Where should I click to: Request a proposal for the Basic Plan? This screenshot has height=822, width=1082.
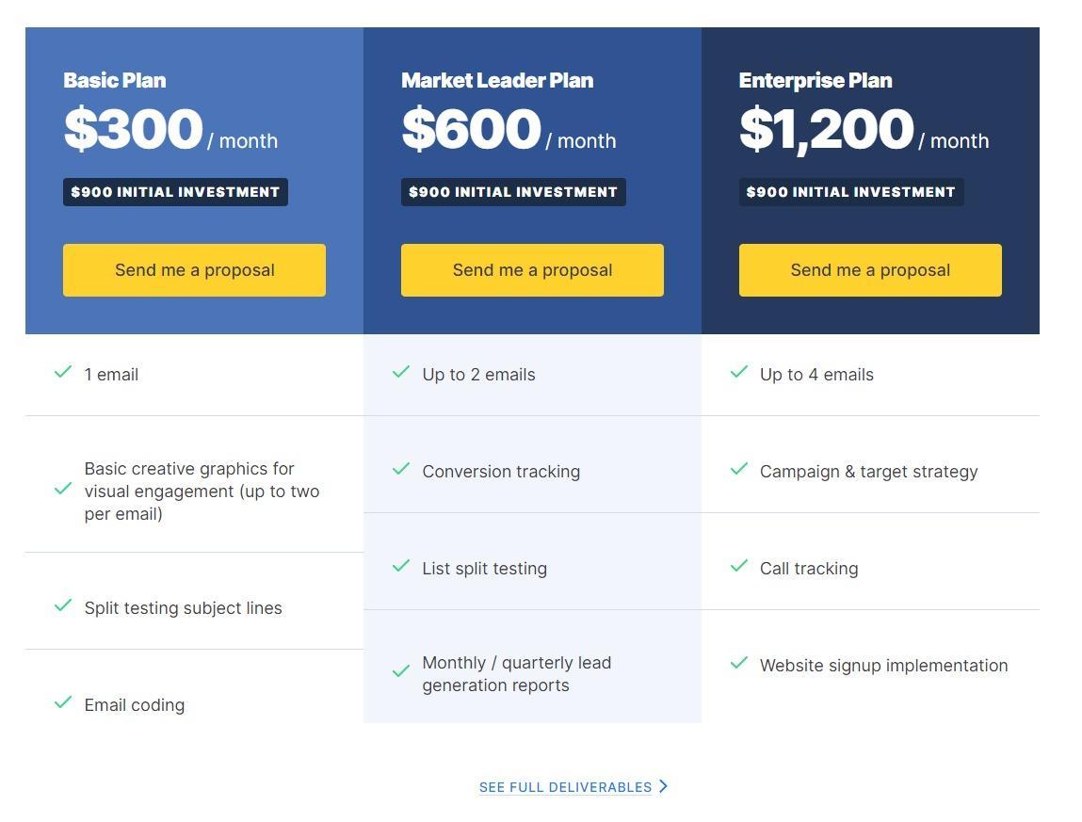point(194,270)
